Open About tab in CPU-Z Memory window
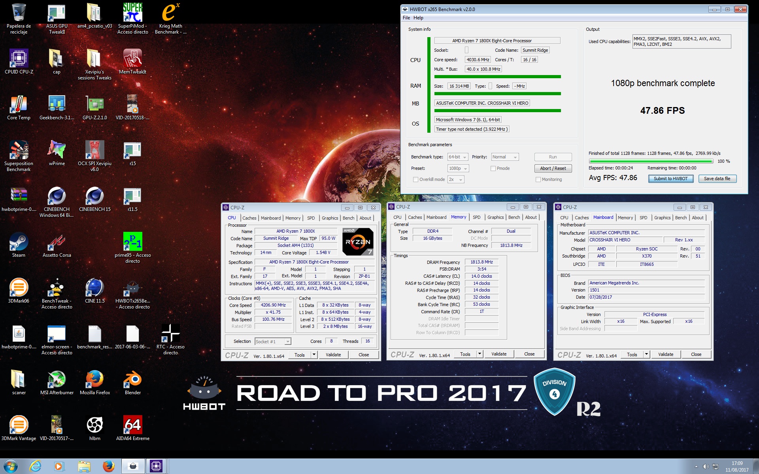The width and height of the screenshot is (759, 474). click(531, 217)
